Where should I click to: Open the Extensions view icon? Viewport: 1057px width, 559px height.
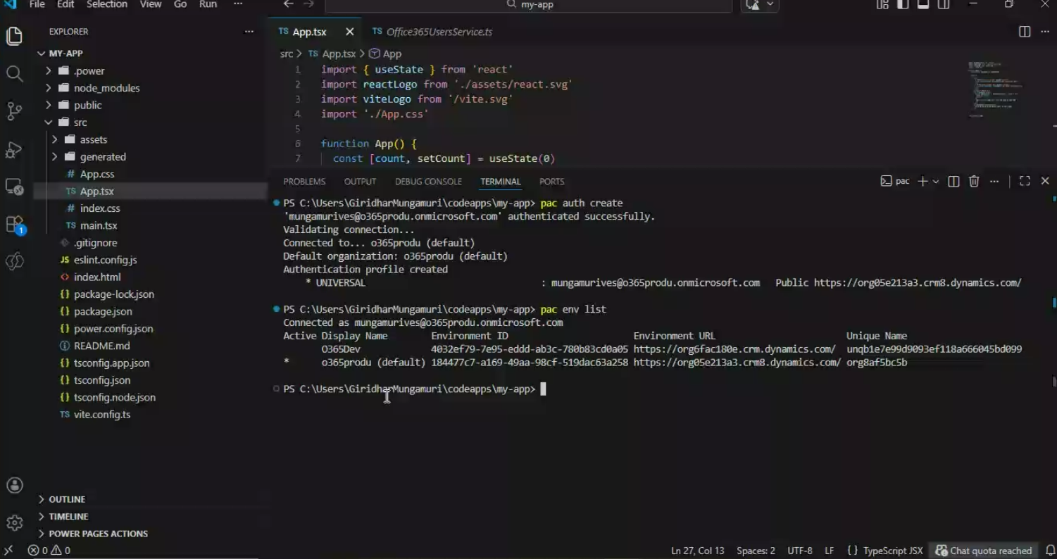click(x=14, y=225)
